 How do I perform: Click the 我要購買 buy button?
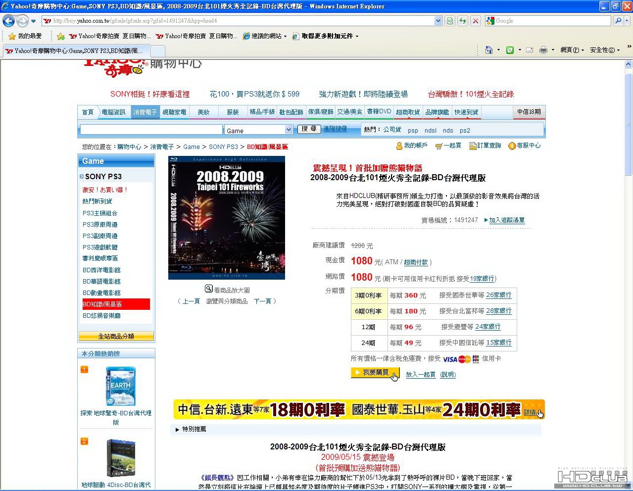tap(375, 373)
